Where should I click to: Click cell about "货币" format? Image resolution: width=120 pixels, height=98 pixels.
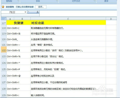(x=68, y=49)
